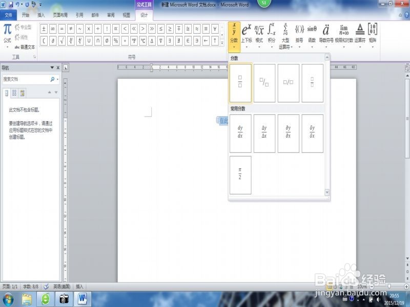The width and height of the screenshot is (410, 307).
Task: Toggle the ruler display button
Action: click(407, 69)
